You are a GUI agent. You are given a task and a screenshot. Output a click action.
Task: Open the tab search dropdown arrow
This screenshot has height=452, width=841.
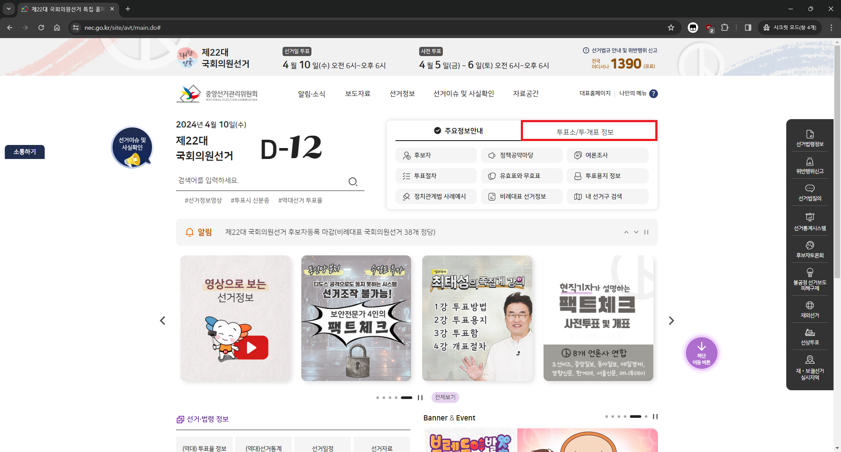[8, 9]
